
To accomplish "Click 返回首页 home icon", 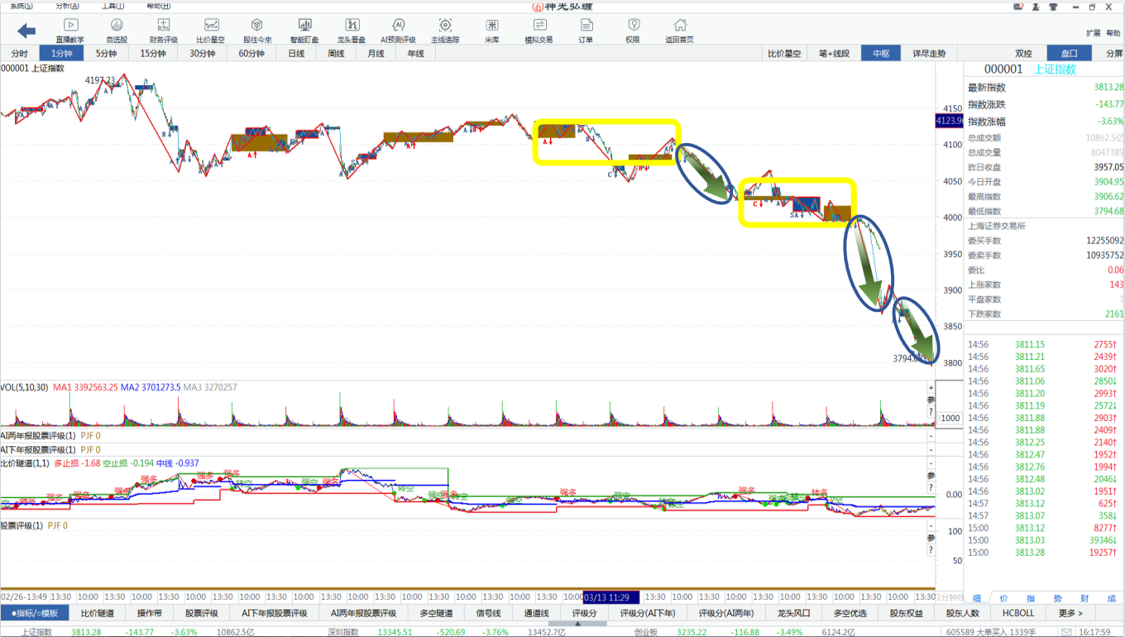I will [679, 31].
